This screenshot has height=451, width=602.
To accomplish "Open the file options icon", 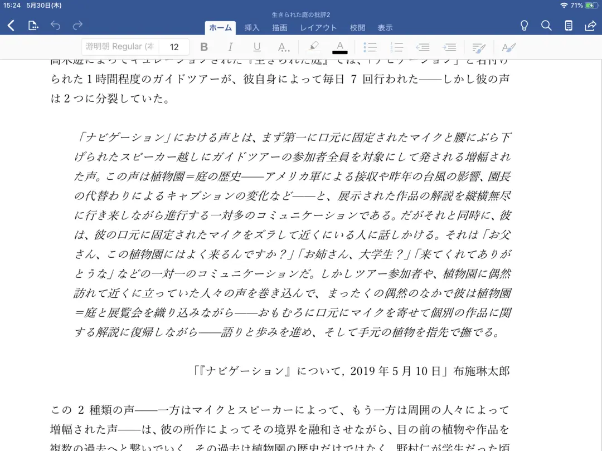I will coord(33,26).
